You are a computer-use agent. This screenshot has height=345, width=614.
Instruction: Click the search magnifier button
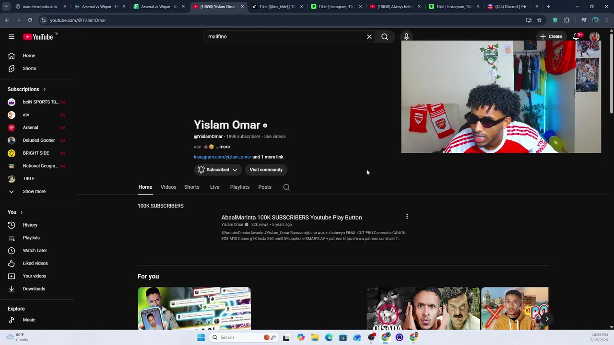pyautogui.click(x=385, y=37)
